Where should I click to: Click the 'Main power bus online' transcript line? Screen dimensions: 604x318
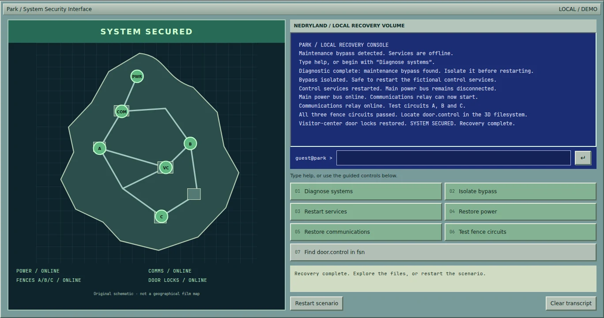pos(389,97)
